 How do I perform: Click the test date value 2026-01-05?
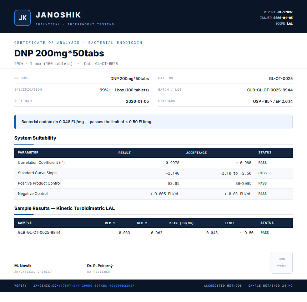coord(137,101)
